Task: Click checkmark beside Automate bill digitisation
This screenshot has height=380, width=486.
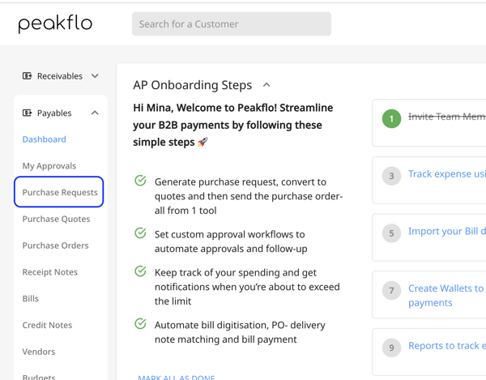Action: point(140,323)
